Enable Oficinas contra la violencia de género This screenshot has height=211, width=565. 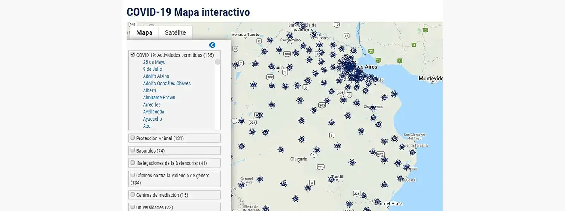click(x=133, y=175)
